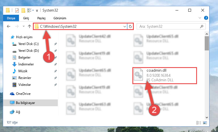Click the Back navigation arrow
The width and height of the screenshot is (218, 132).
(x=9, y=26)
